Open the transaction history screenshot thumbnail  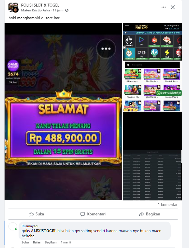(152, 156)
